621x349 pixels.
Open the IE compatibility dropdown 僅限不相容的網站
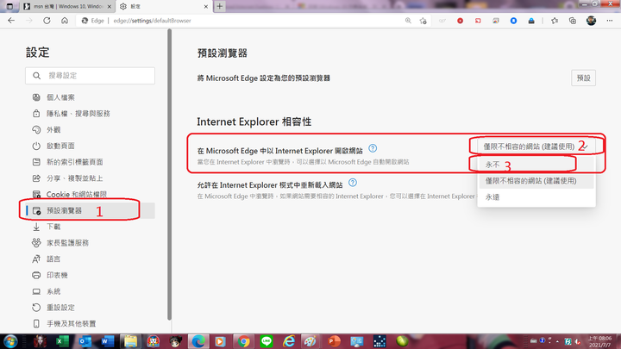click(x=536, y=146)
